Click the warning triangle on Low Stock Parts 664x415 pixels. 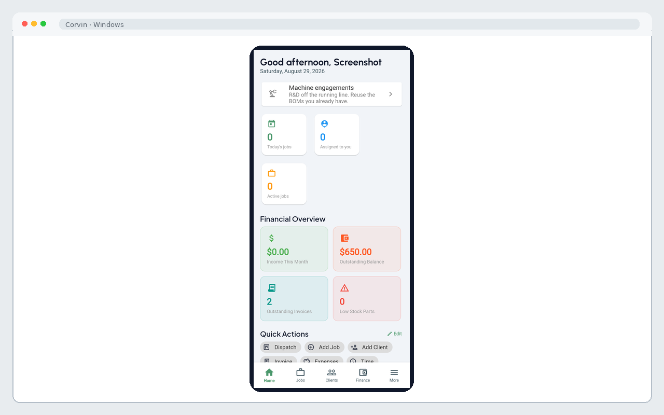click(344, 288)
